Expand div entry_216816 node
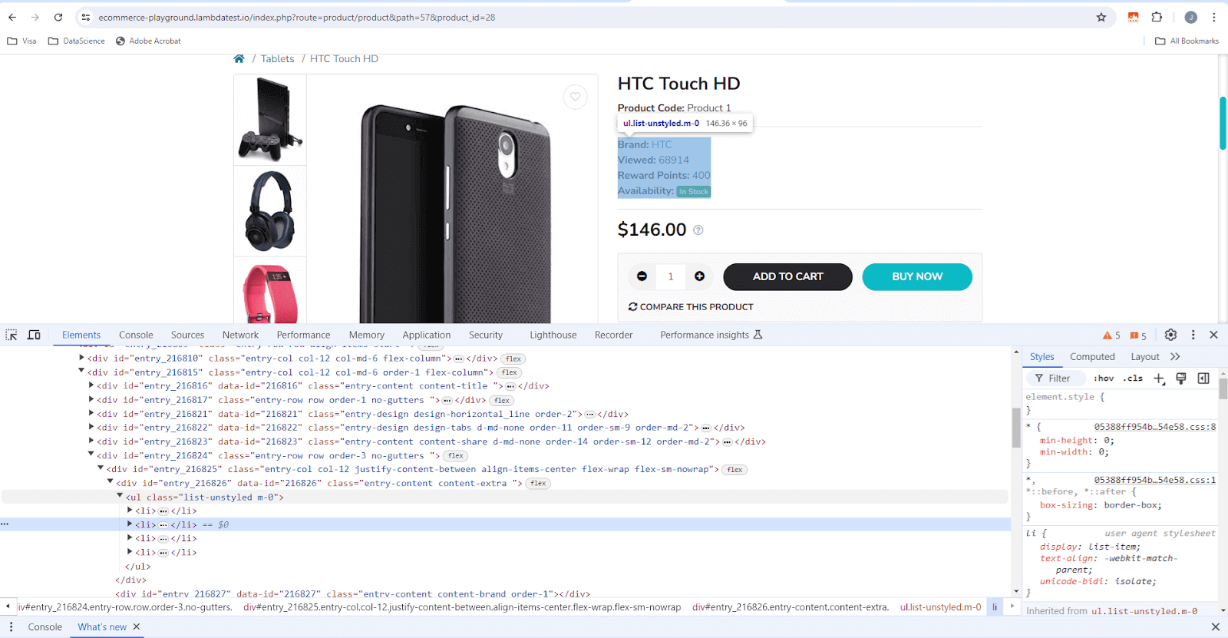1228x638 pixels. [91, 385]
